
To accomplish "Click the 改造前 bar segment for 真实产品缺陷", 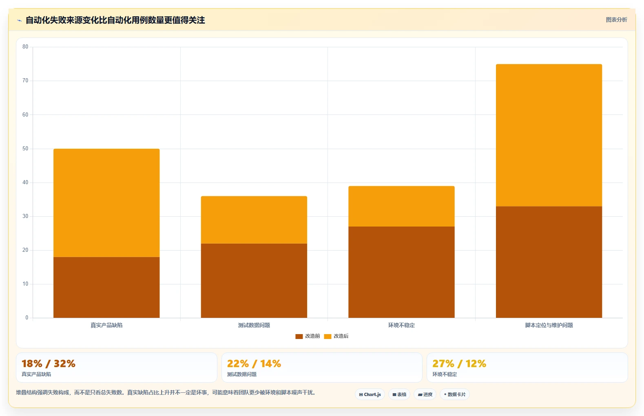I will [106, 287].
